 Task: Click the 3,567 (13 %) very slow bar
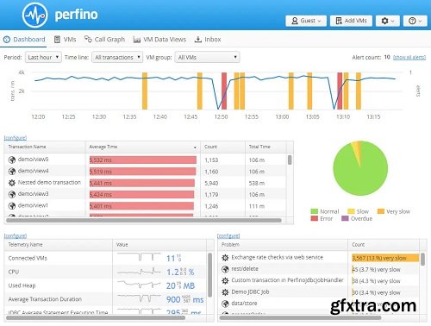(x=385, y=258)
